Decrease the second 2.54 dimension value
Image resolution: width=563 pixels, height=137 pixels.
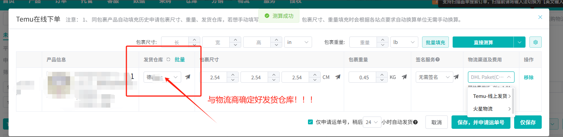click(x=274, y=80)
